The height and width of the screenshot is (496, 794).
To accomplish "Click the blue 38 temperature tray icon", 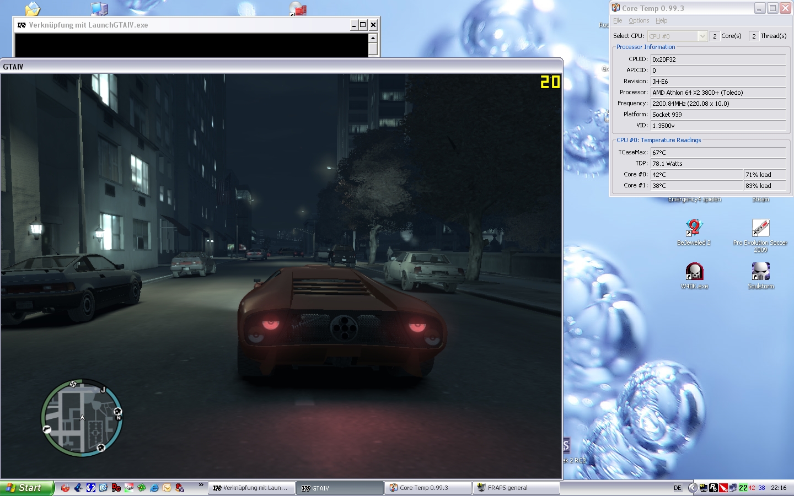I will [761, 488].
